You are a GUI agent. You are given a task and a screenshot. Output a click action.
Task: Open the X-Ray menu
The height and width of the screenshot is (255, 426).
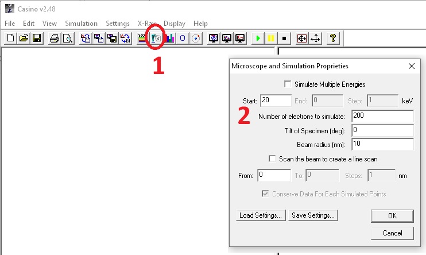pyautogui.click(x=147, y=24)
